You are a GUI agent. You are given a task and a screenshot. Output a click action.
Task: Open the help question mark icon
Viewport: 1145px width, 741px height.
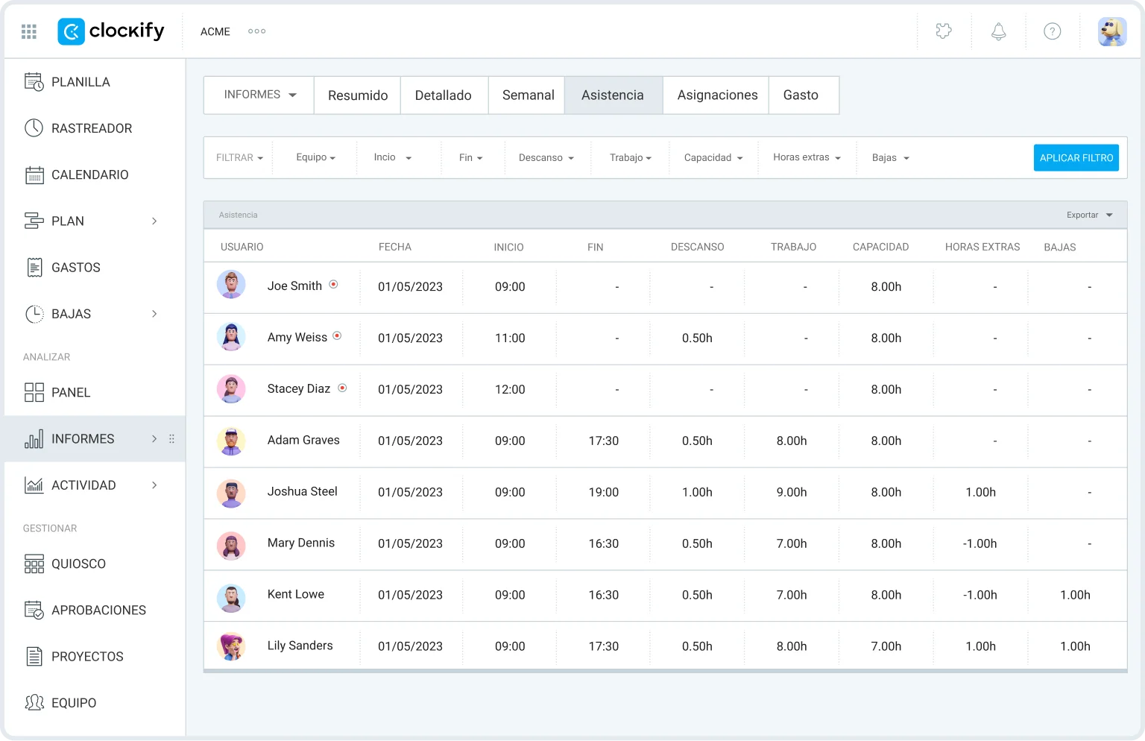tap(1052, 31)
